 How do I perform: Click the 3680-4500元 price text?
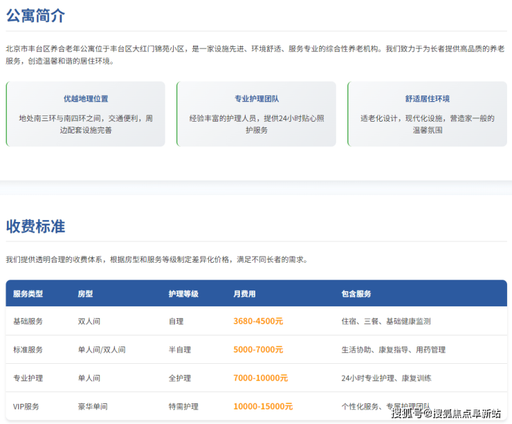point(258,322)
